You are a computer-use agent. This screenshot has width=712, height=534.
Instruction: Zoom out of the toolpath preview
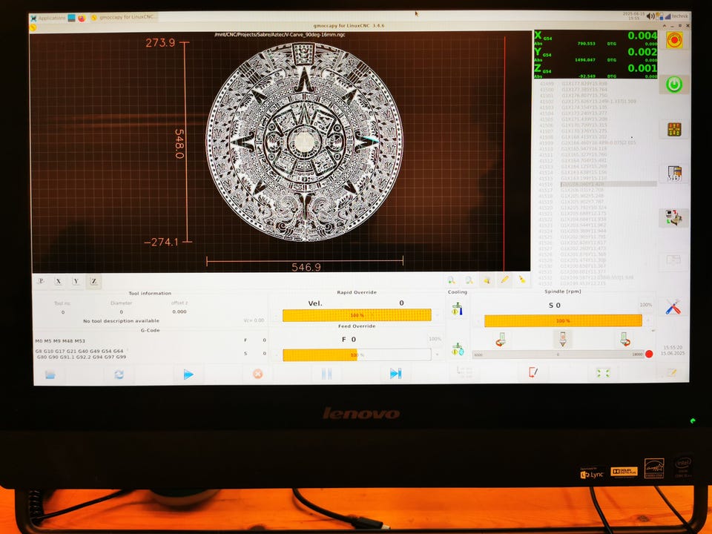click(469, 280)
